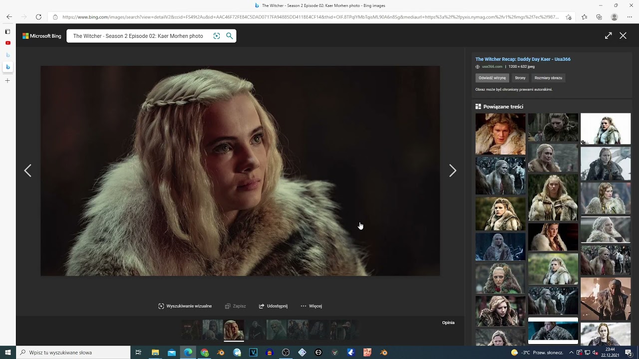
Task: Submit the search with the magnifier icon
Action: pyautogui.click(x=230, y=36)
